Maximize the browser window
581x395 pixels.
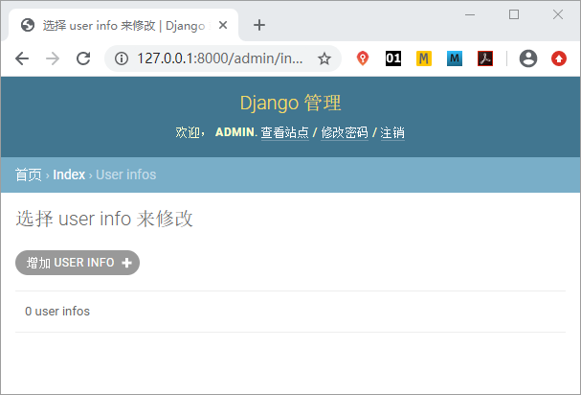[x=514, y=14]
